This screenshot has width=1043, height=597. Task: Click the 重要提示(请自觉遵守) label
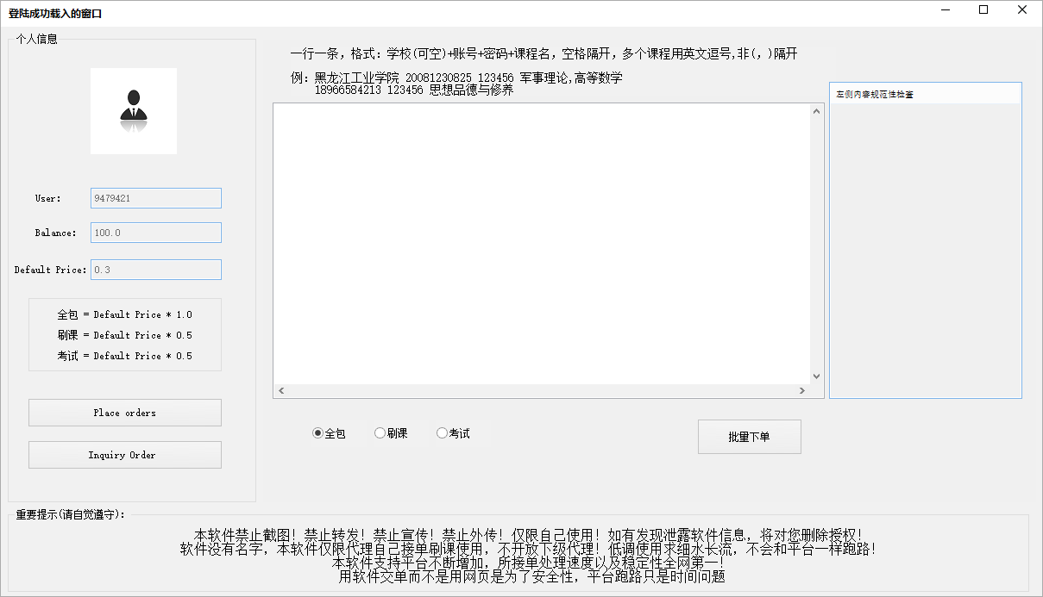click(x=71, y=514)
